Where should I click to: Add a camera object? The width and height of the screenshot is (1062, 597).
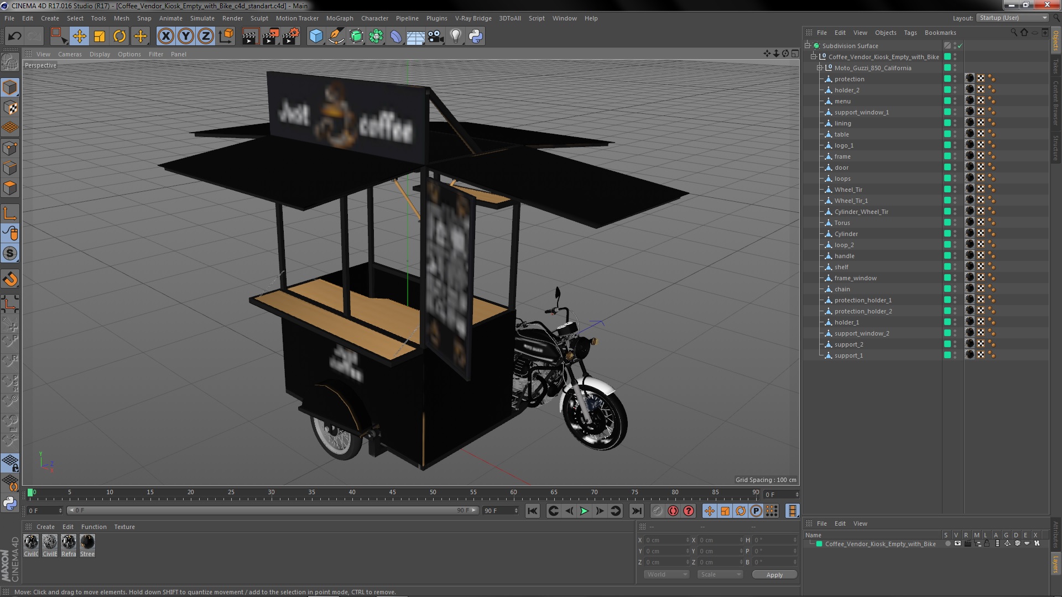pyautogui.click(x=436, y=36)
